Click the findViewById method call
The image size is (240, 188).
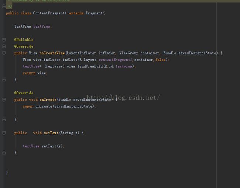tap(90, 66)
